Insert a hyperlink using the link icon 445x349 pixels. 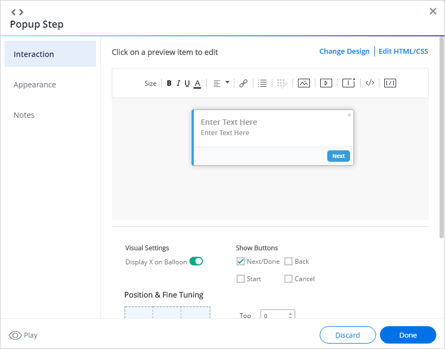[x=244, y=83]
